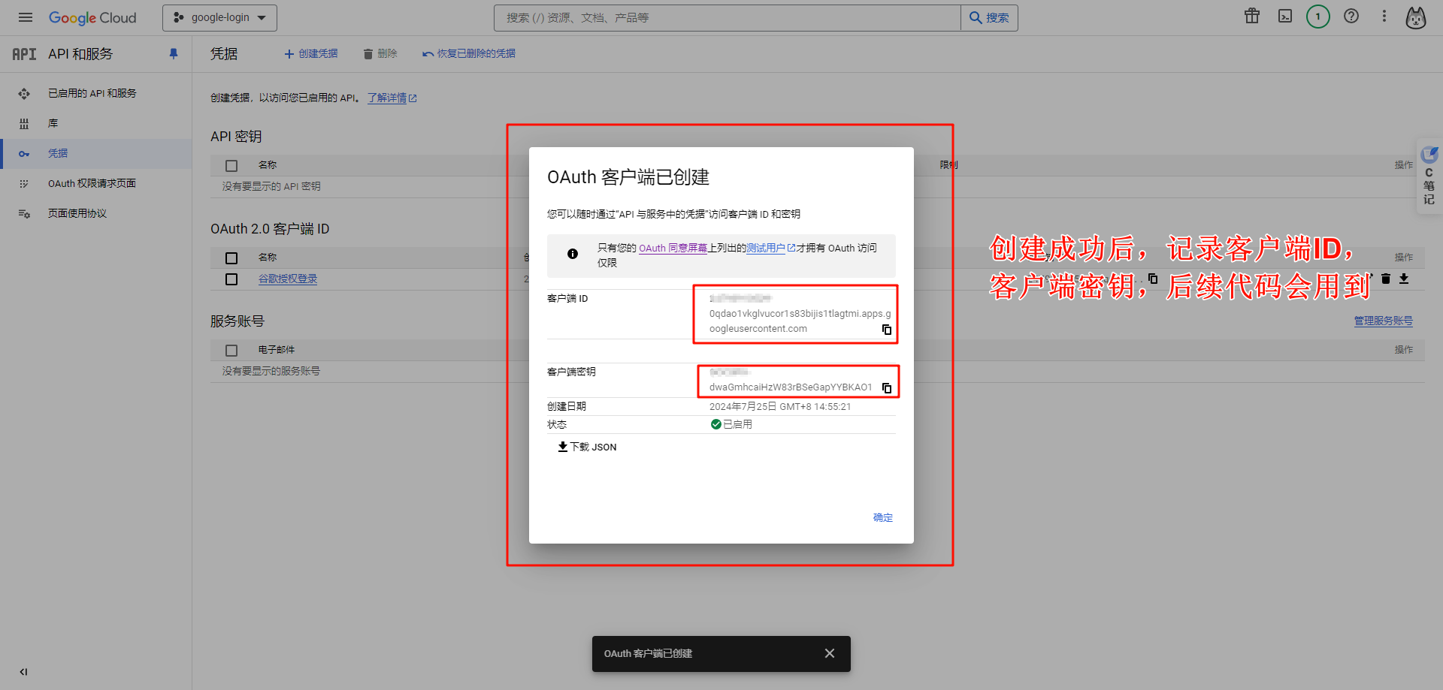Screen dimensions: 1443x690
Task: Open the OAuth 同意屏幕 link in dialog
Action: [673, 249]
